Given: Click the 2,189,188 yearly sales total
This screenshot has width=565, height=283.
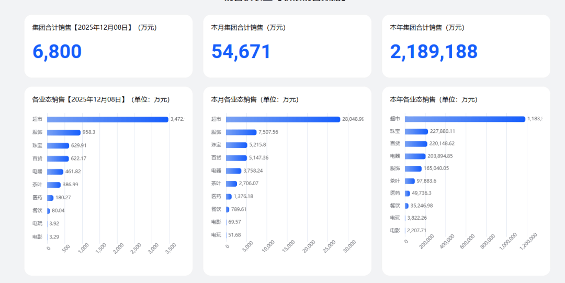Looking at the screenshot, I should (x=434, y=51).
